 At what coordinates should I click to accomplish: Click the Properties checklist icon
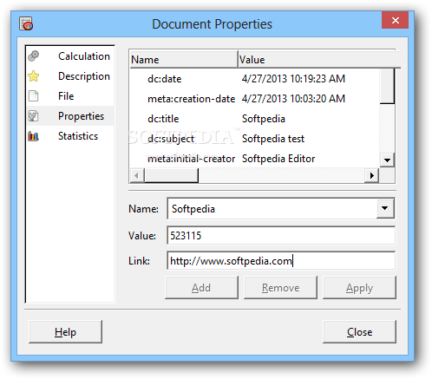34,116
